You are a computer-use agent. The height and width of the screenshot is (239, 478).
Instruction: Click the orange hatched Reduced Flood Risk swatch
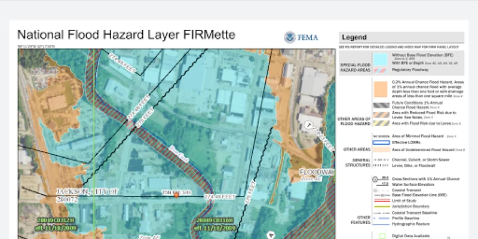381,115
